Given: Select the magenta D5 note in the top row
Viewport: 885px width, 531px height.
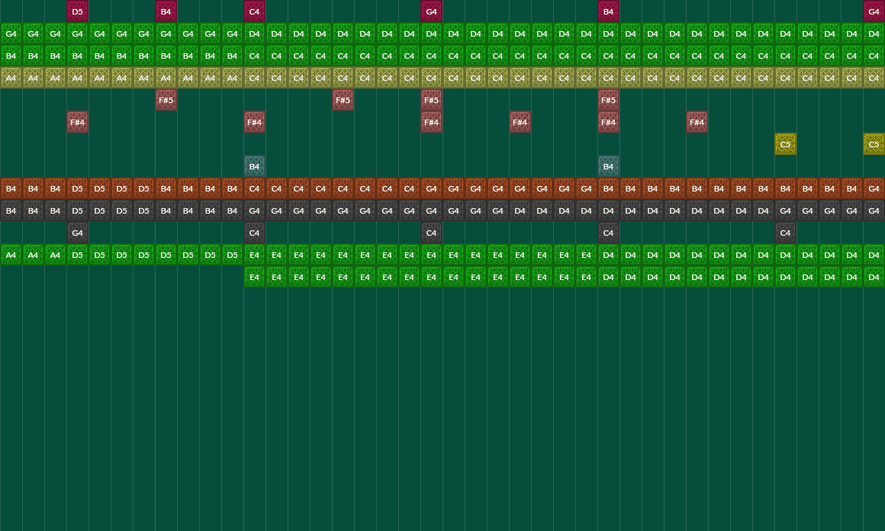Looking at the screenshot, I should 77,11.
